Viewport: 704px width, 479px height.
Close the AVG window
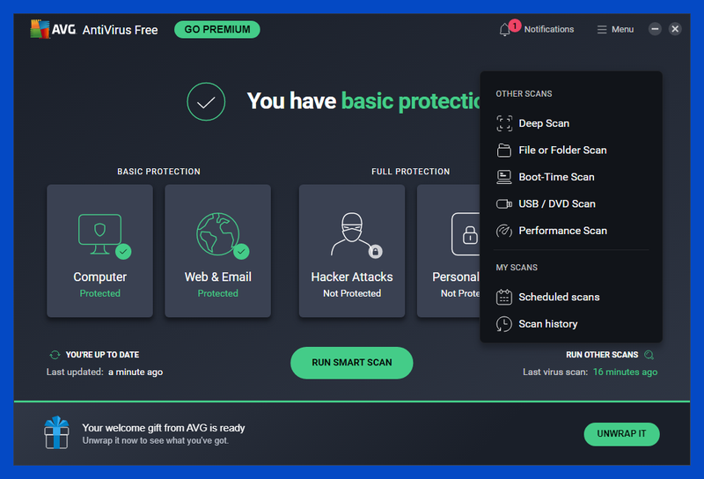pos(675,29)
